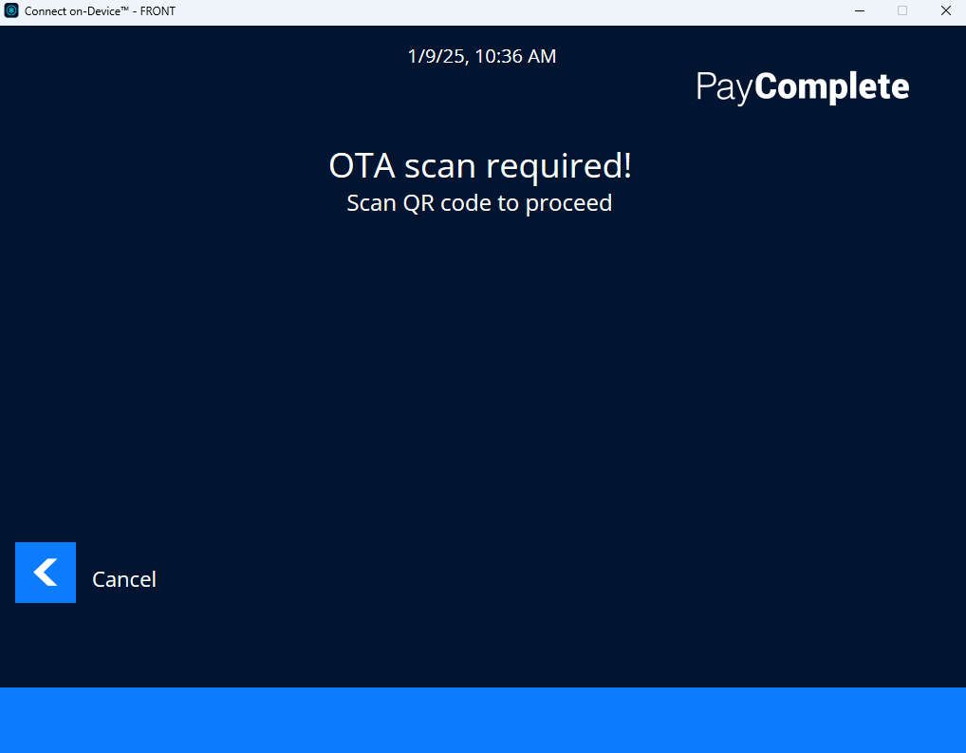Close the Connect on-Device window
The image size is (966, 753).
pos(945,10)
